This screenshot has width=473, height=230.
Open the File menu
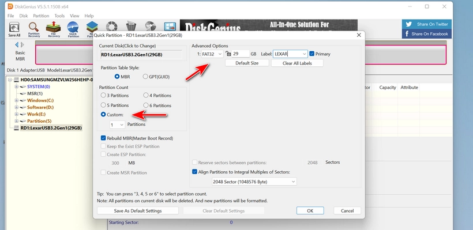tap(10, 16)
